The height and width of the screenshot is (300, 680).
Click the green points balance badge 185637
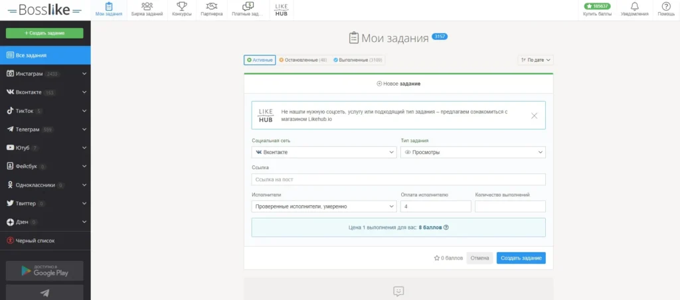click(x=597, y=6)
